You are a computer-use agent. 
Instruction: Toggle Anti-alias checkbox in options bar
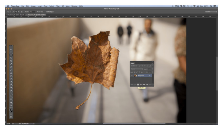(x=37, y=11)
